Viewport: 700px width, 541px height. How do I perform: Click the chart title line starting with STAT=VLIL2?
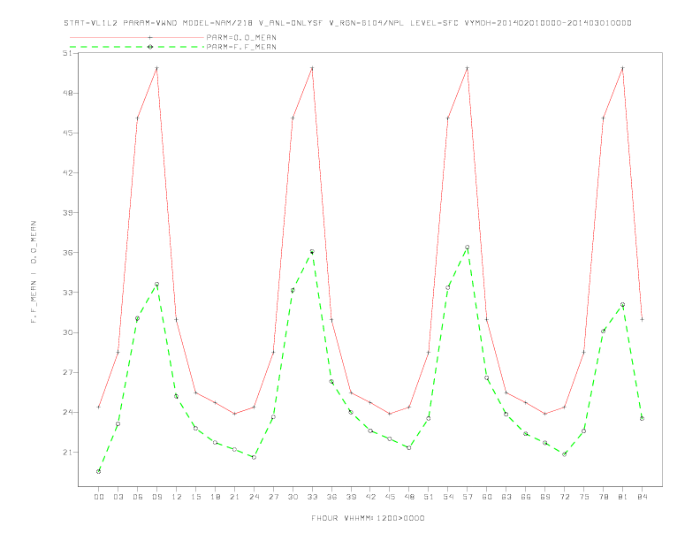coord(347,23)
